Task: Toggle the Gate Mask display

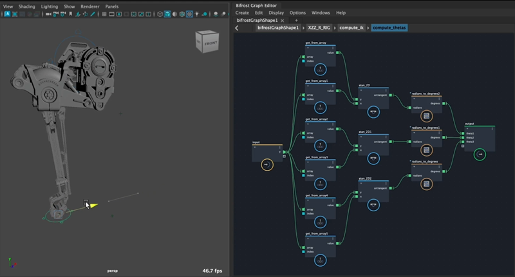Action: pos(126,14)
